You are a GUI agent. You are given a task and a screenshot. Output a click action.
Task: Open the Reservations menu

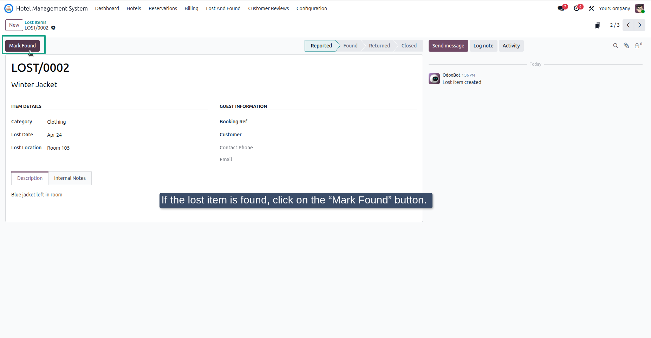163,8
